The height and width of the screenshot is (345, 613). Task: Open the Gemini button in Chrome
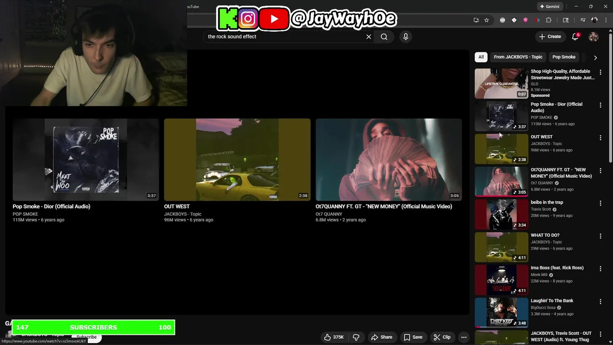tap(549, 7)
